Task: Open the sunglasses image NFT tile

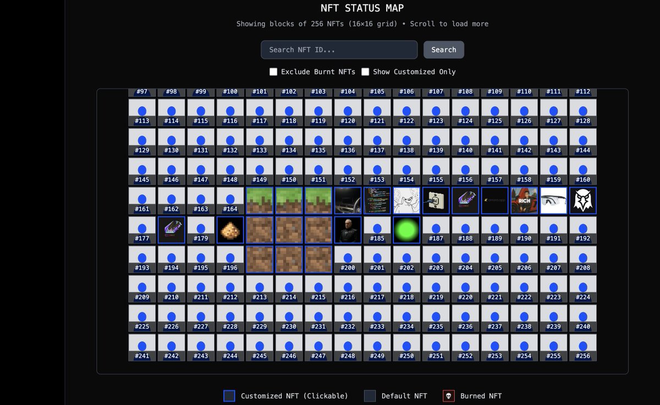Action: pos(553,201)
